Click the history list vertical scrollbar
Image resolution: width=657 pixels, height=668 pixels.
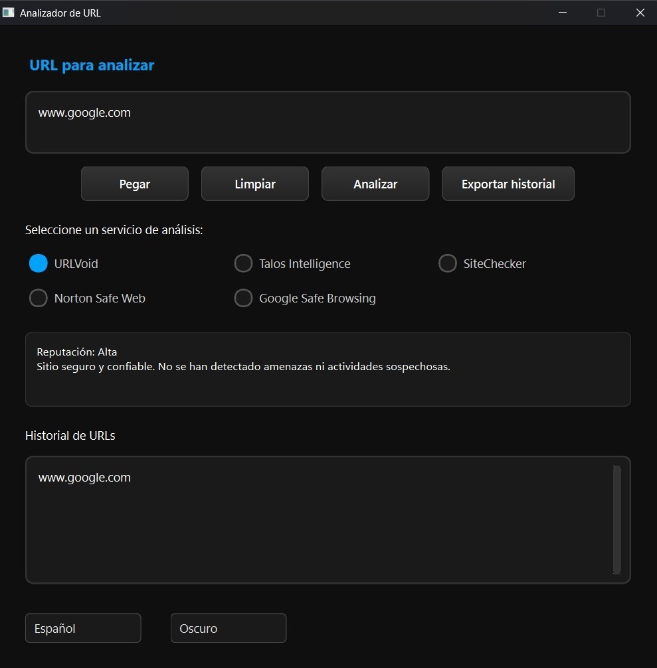(617, 519)
